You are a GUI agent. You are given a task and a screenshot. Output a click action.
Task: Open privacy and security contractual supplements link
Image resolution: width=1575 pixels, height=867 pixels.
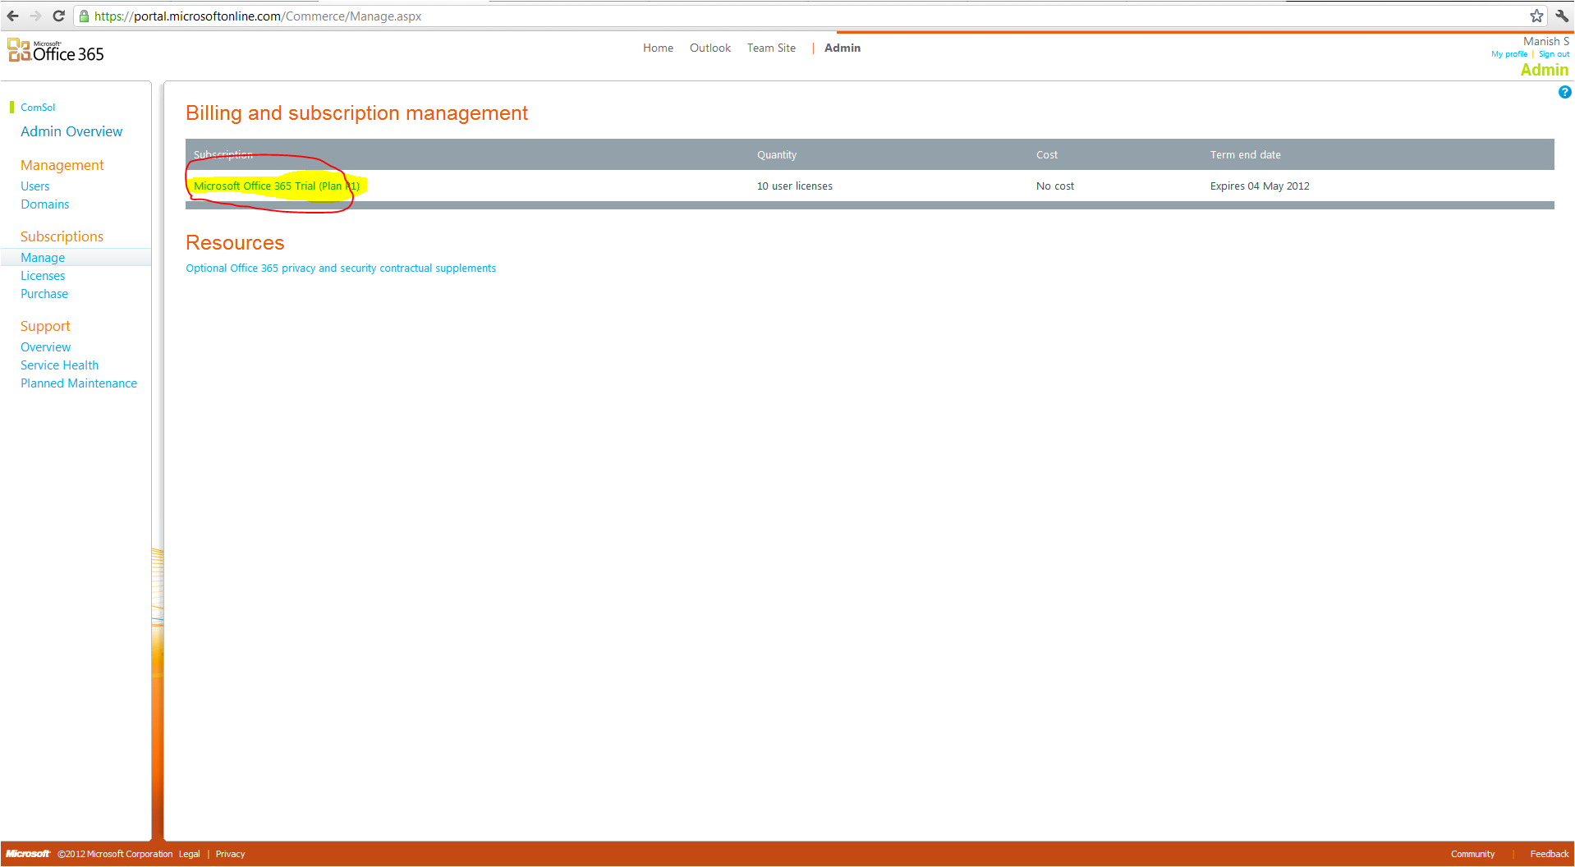tap(341, 268)
